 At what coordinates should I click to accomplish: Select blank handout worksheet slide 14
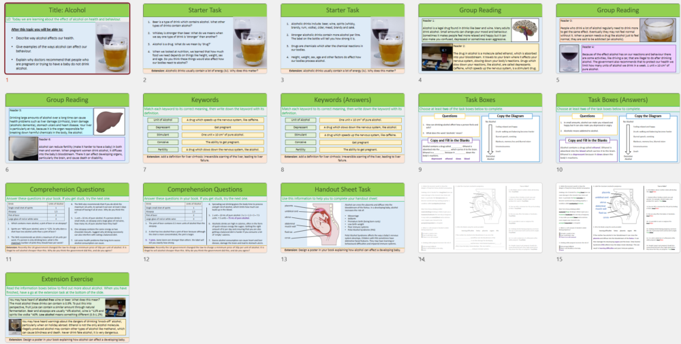[480, 218]
